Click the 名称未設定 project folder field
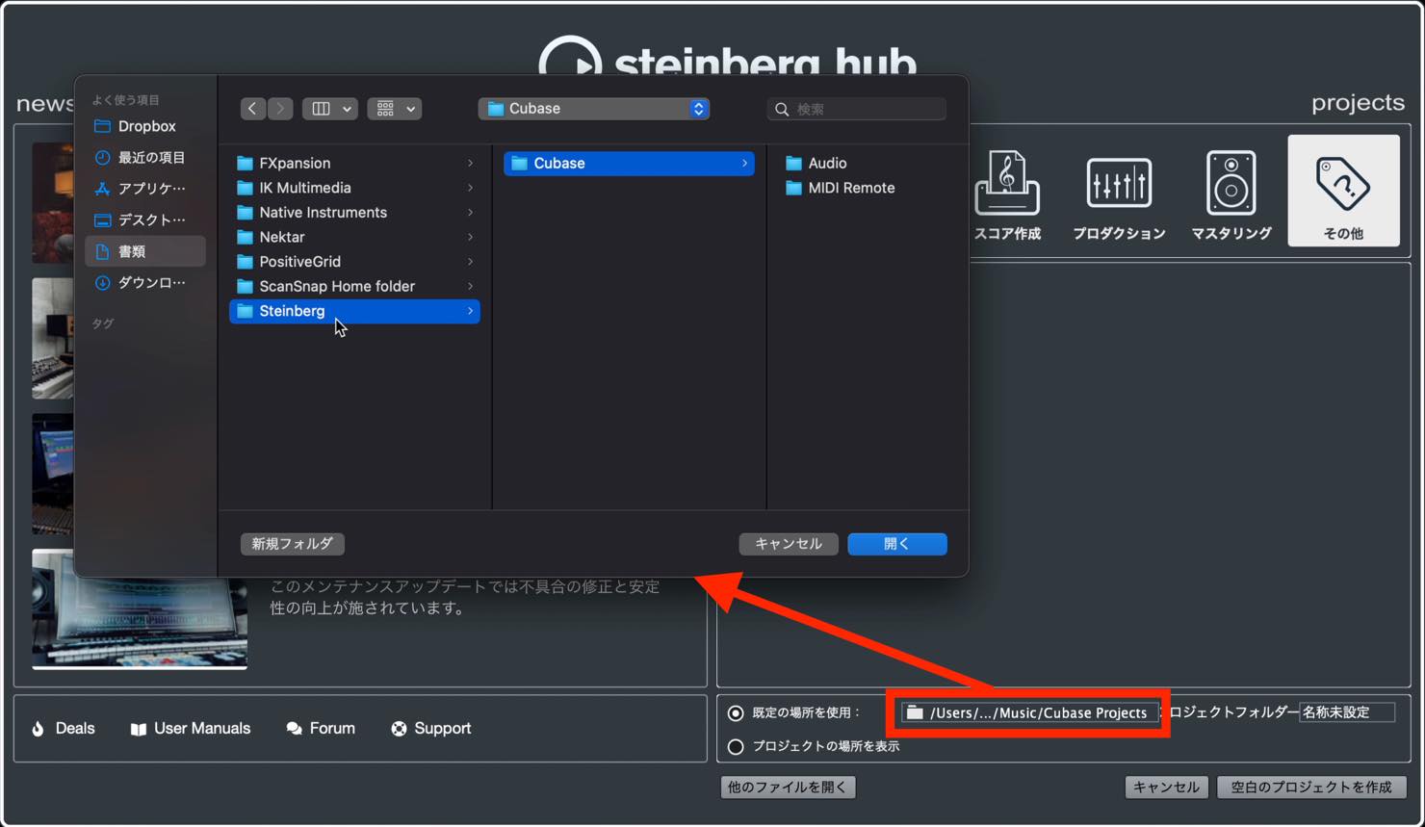 pyautogui.click(x=1346, y=712)
